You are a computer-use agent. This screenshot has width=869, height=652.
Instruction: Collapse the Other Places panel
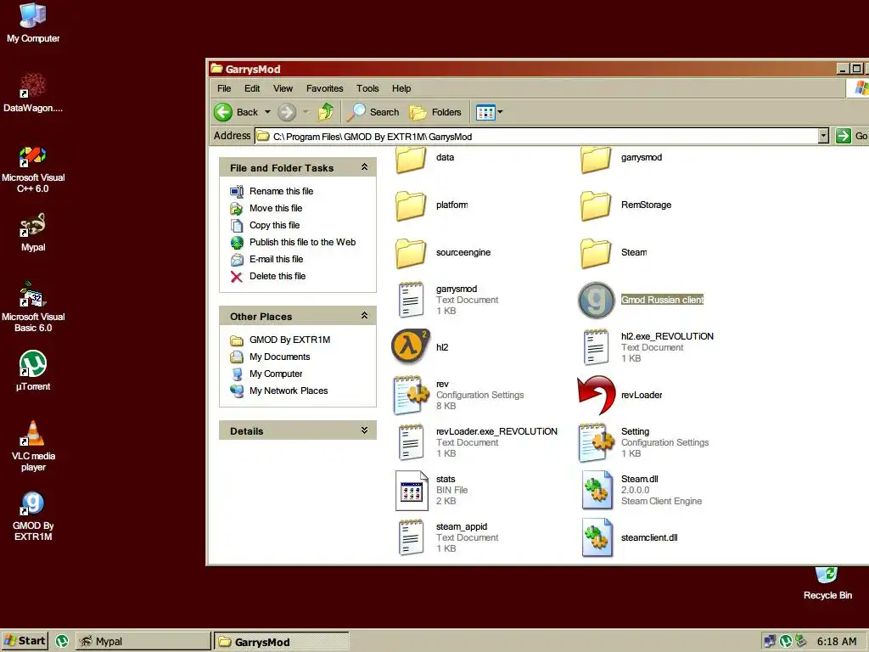(364, 316)
